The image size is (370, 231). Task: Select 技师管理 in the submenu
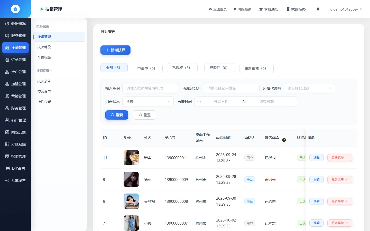[59, 37]
